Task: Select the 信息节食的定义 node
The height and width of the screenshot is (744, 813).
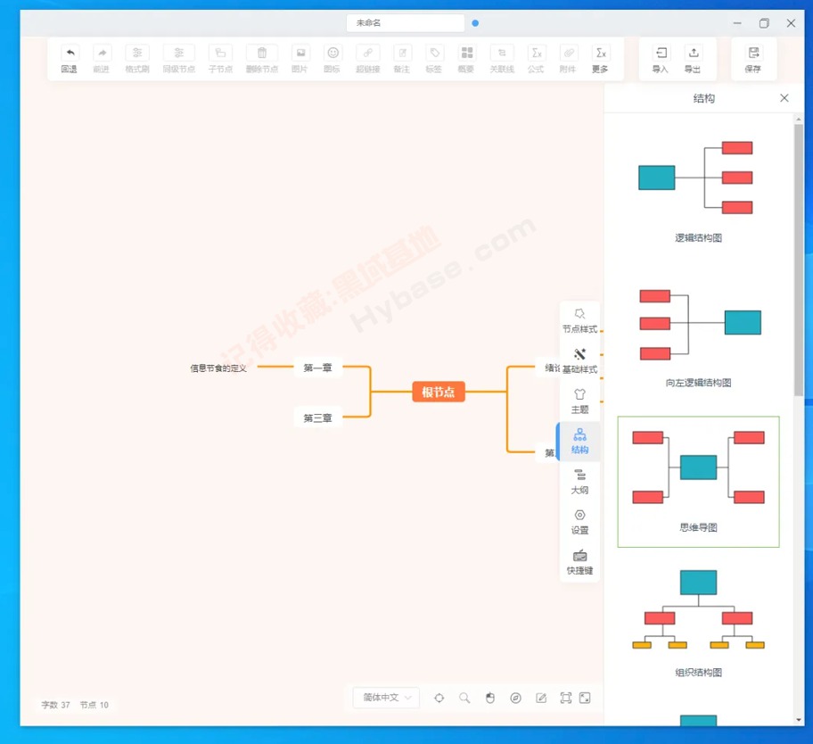Action: [x=218, y=368]
